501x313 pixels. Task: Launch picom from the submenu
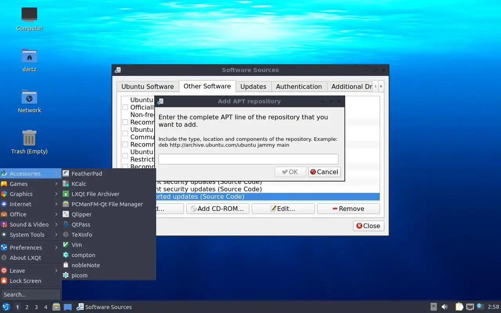coord(109,275)
